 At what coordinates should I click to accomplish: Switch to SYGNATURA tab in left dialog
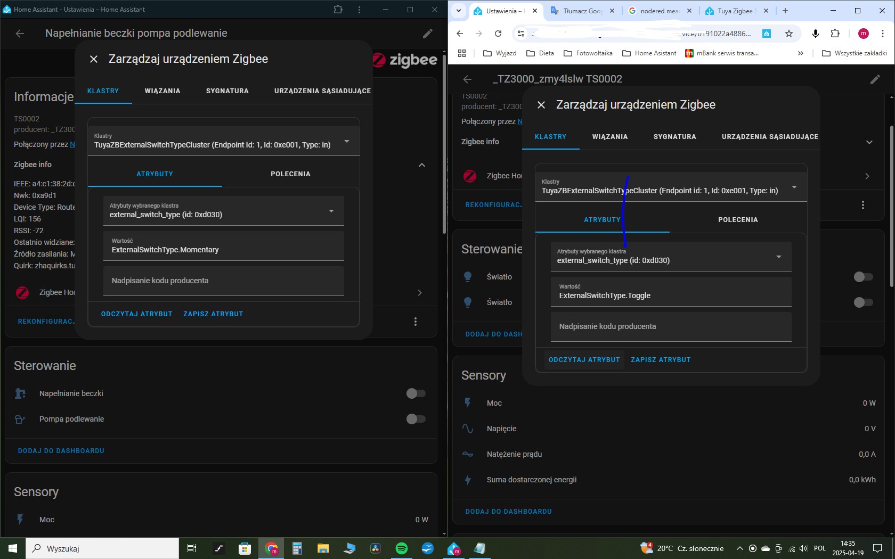[x=227, y=91]
